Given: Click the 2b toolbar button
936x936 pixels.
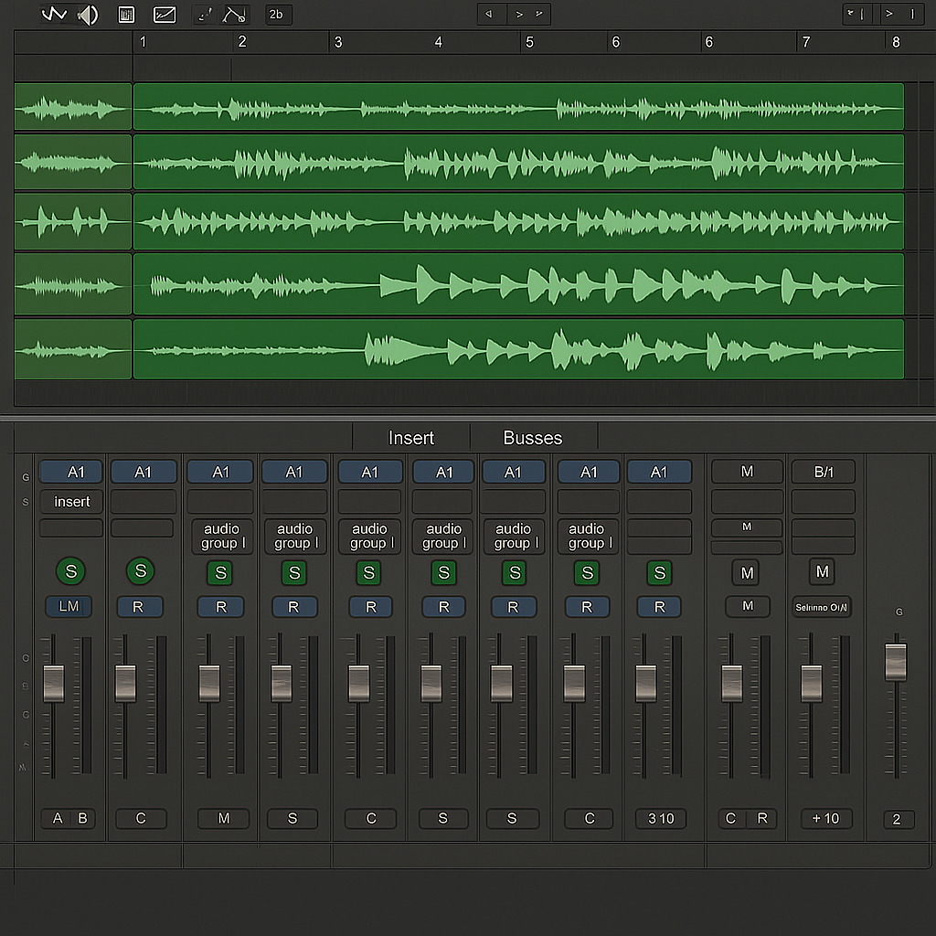Looking at the screenshot, I should point(278,15).
